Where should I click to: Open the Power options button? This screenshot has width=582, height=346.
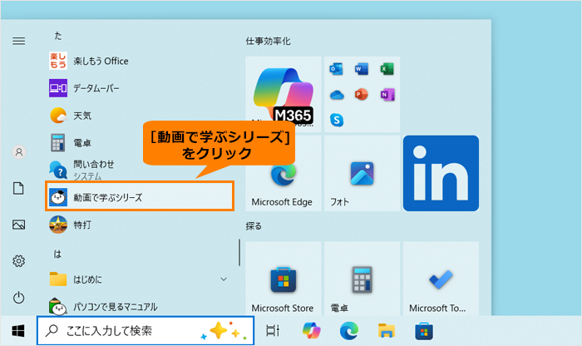pos(18,298)
